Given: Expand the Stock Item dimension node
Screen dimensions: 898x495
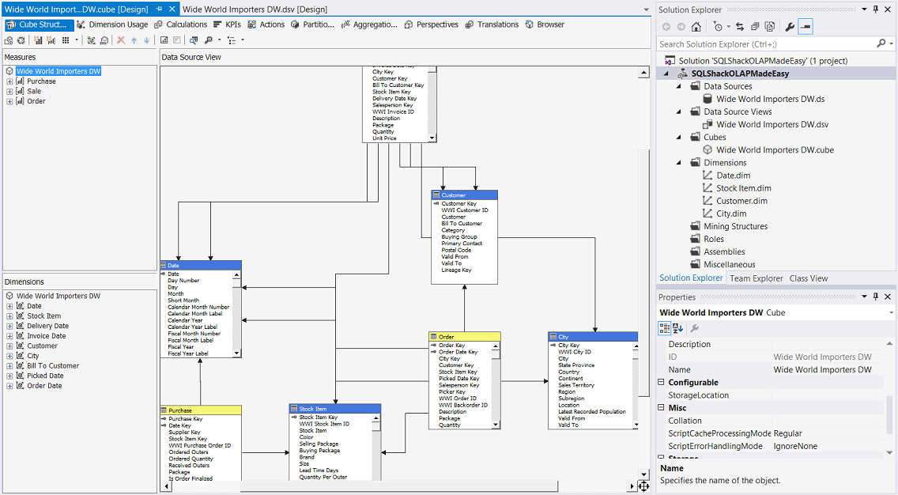Looking at the screenshot, I should 9,316.
